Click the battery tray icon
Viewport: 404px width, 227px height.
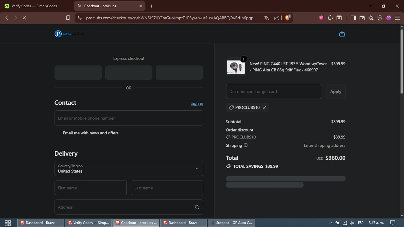click(338, 223)
